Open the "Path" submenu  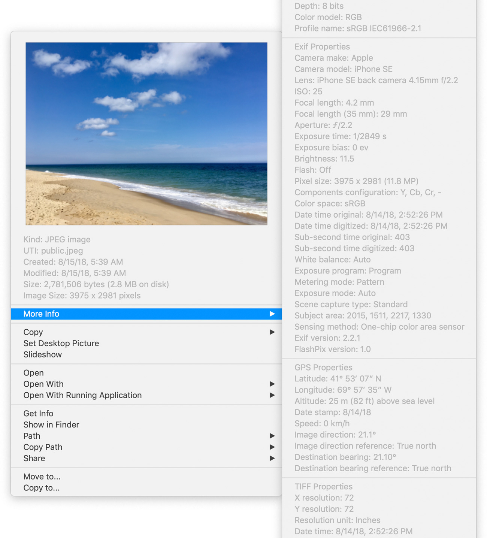31,436
